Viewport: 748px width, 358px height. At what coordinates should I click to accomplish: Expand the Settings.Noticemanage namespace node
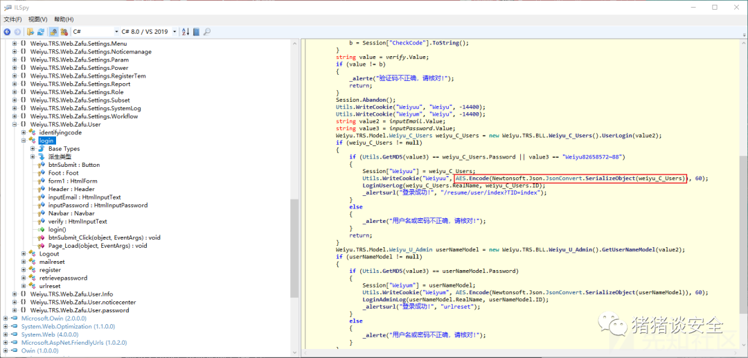(15, 51)
